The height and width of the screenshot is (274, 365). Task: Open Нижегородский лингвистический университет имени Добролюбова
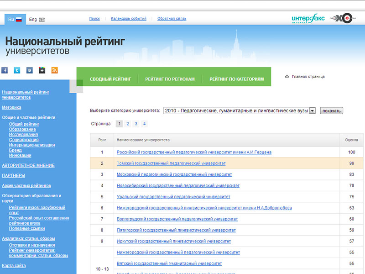[204, 208]
